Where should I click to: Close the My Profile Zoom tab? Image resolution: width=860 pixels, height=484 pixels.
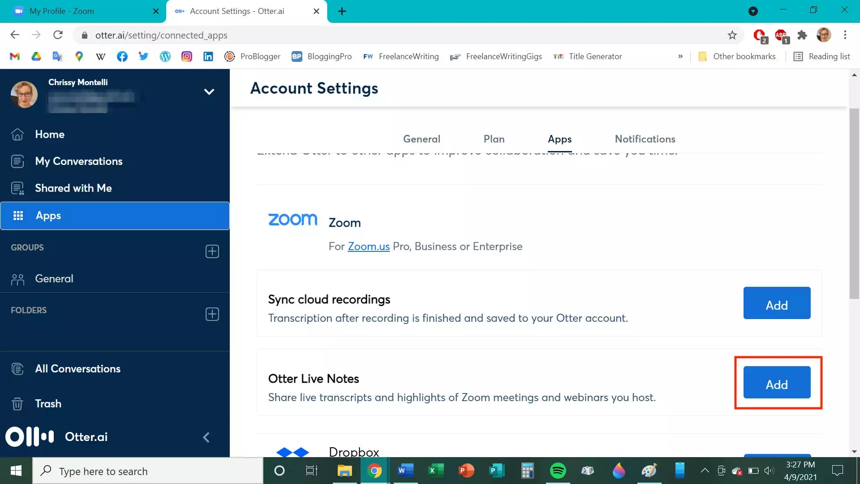click(156, 11)
